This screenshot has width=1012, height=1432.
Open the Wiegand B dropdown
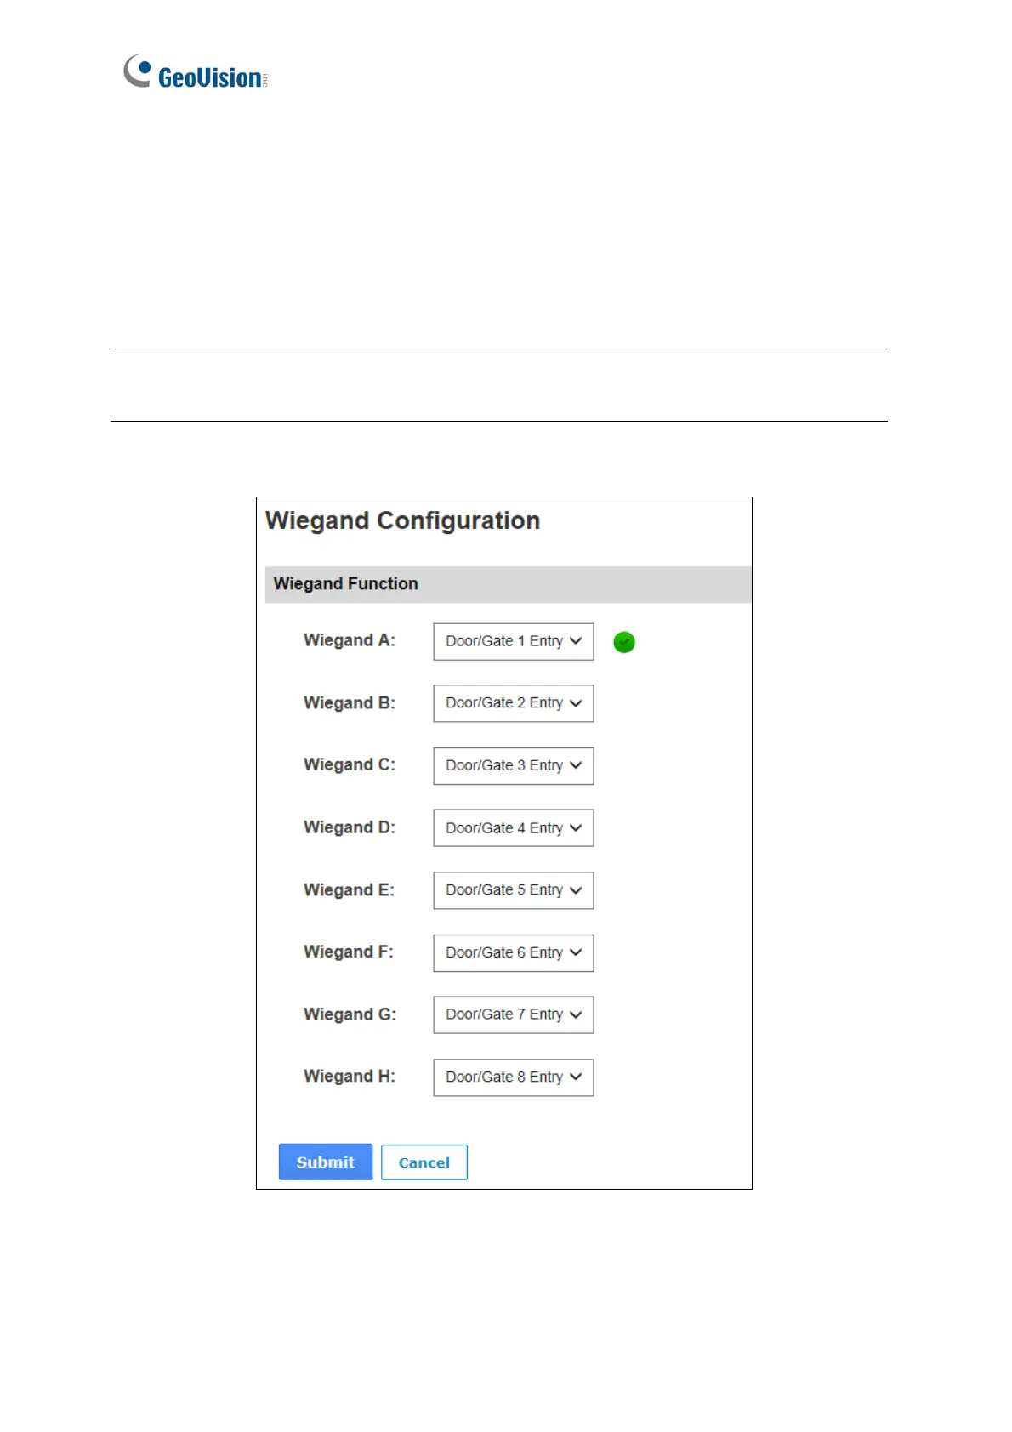pos(514,703)
